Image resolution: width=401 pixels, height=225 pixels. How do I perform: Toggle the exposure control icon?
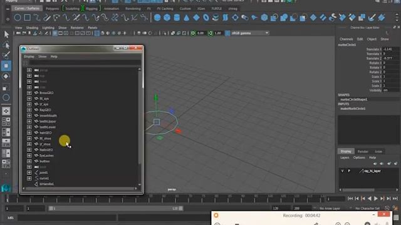pyautogui.click(x=193, y=33)
